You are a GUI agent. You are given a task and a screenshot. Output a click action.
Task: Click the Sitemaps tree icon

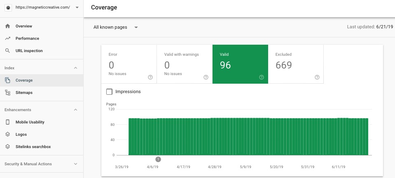pyautogui.click(x=7, y=93)
